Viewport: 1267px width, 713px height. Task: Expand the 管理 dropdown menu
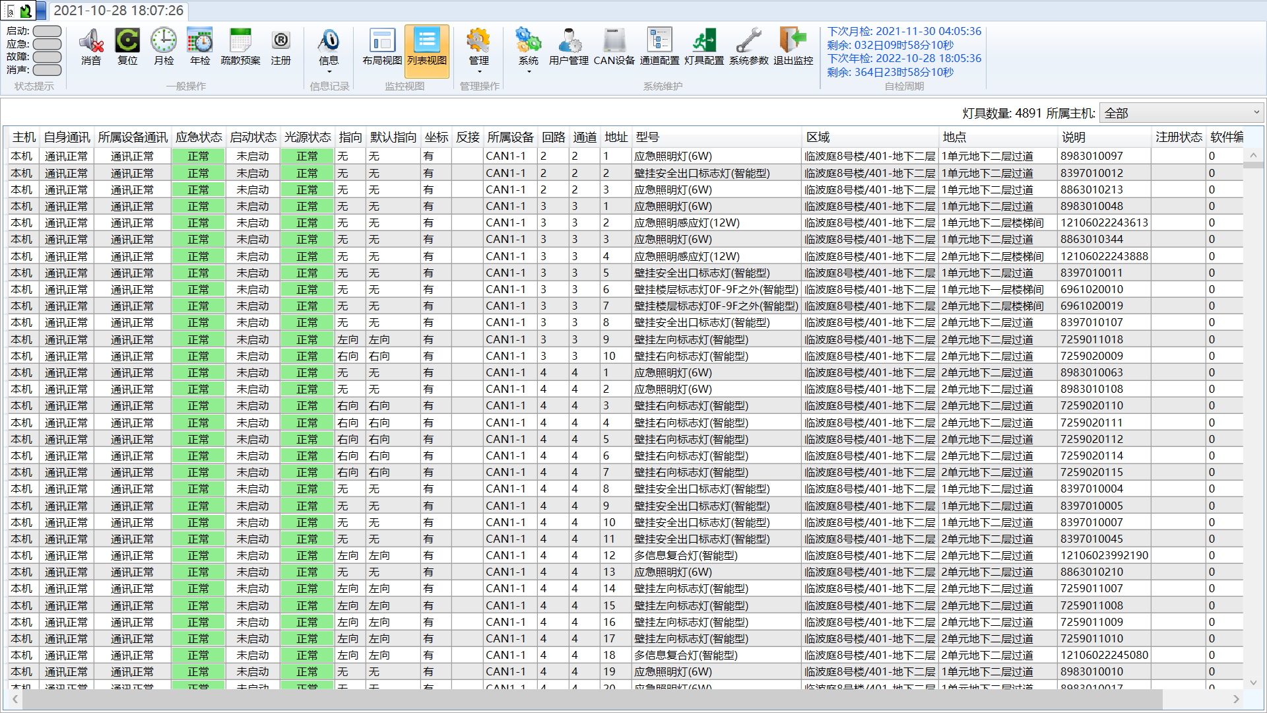point(479,71)
